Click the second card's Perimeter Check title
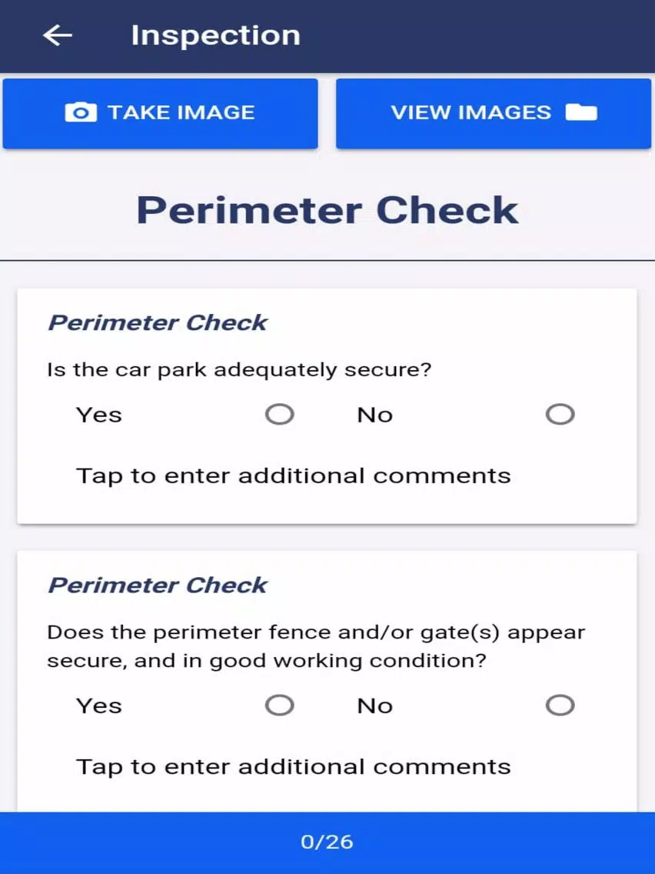Image resolution: width=655 pixels, height=874 pixels. (x=158, y=585)
